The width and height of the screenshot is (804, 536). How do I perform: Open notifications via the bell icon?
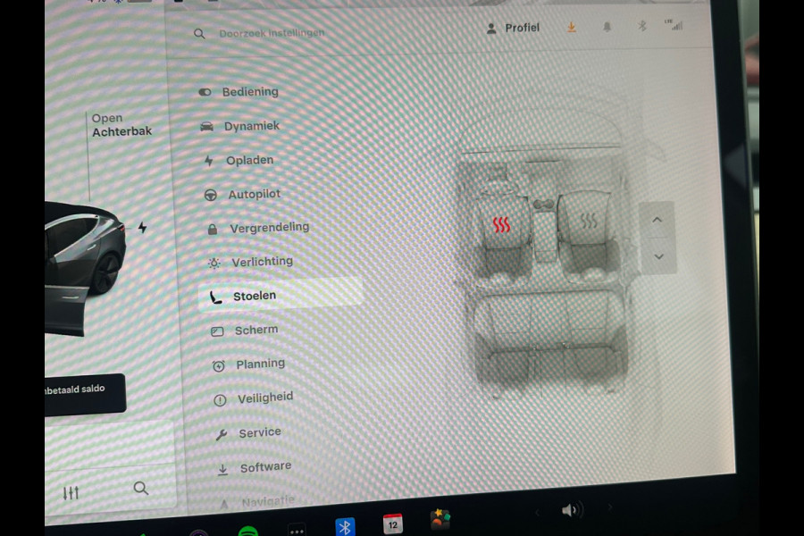point(607,28)
